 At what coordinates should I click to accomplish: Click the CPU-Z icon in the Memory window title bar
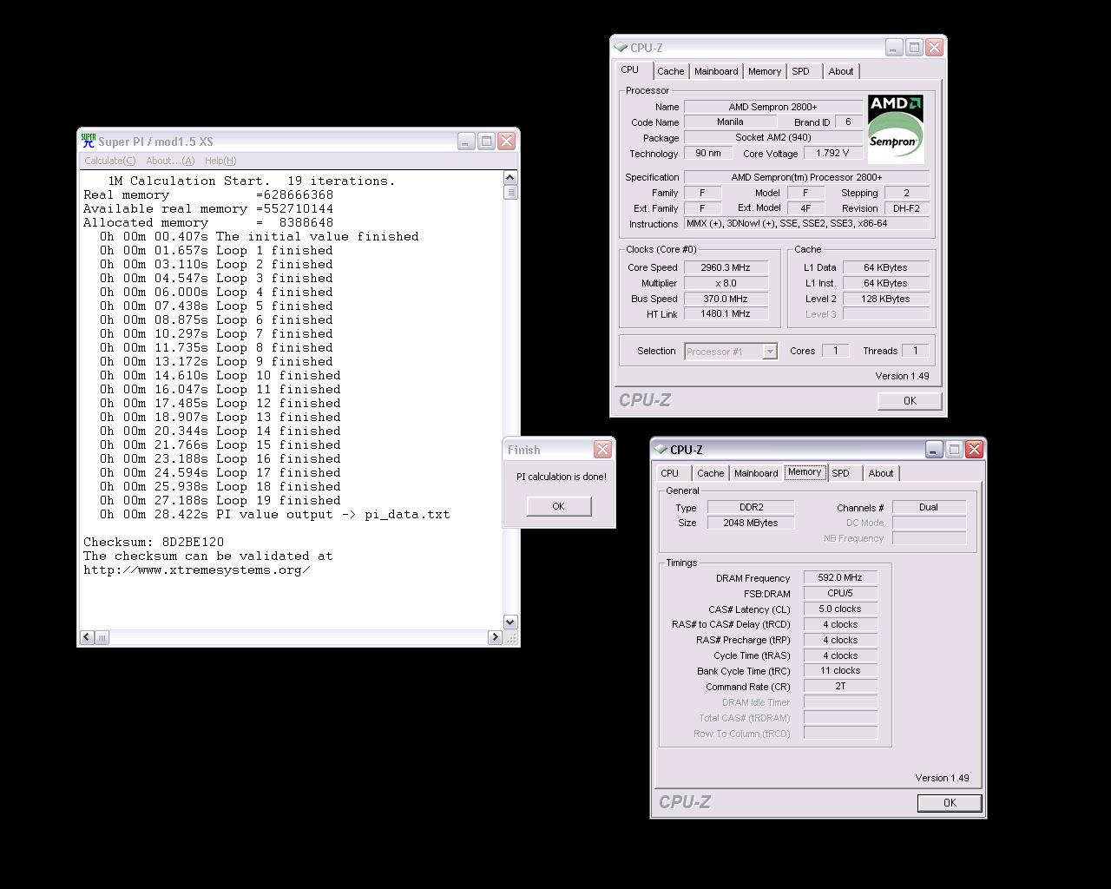point(661,450)
